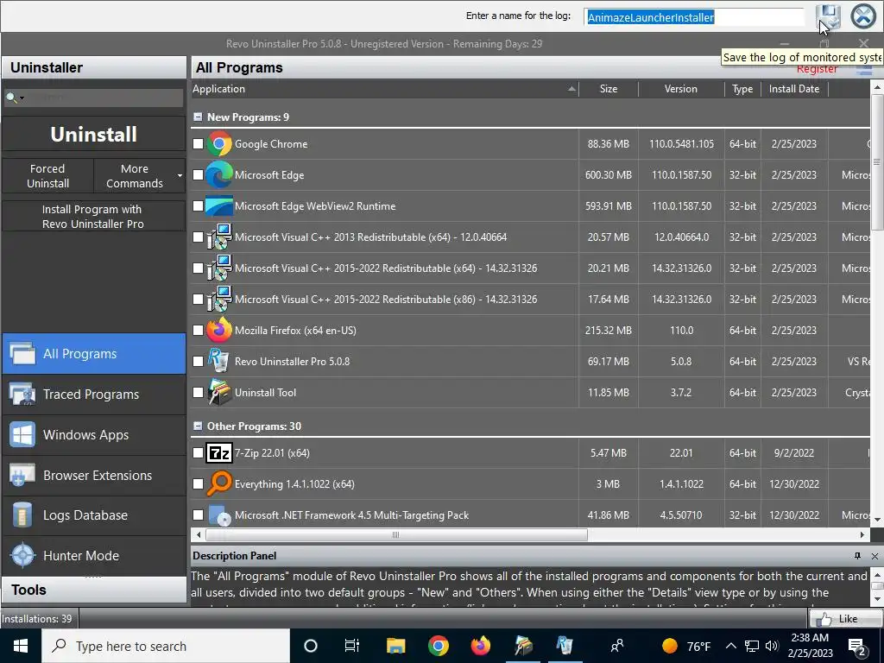Check the Google Chrome checkbox
The height and width of the screenshot is (663, 884).
198,144
